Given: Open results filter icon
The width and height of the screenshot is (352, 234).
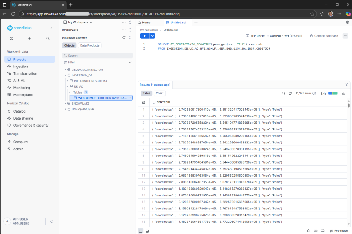Looking at the screenshot, I should pos(290,93).
